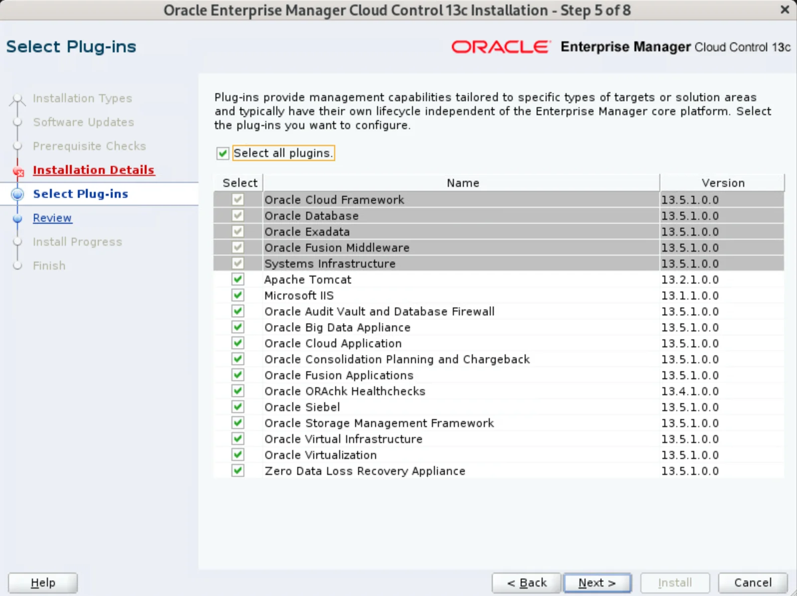Toggle the Select all plugins checkbox
The image size is (797, 596).
(222, 153)
